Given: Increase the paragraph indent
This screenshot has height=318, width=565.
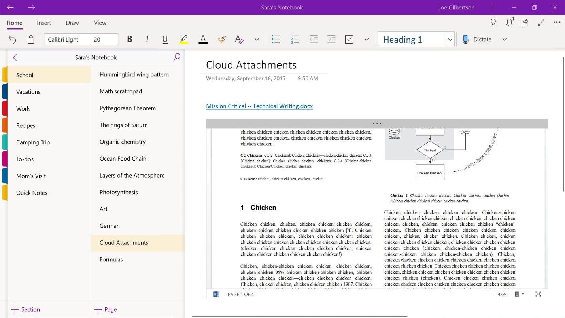Looking at the screenshot, I should [x=331, y=39].
